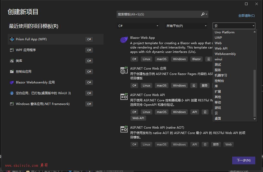
Task: Select UWP in project type list
Action: tap(218, 37)
